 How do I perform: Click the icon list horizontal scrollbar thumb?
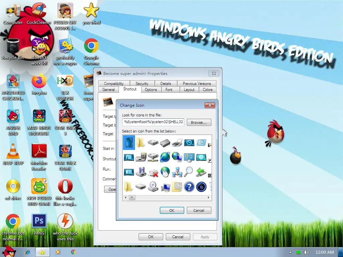[x=132, y=197]
